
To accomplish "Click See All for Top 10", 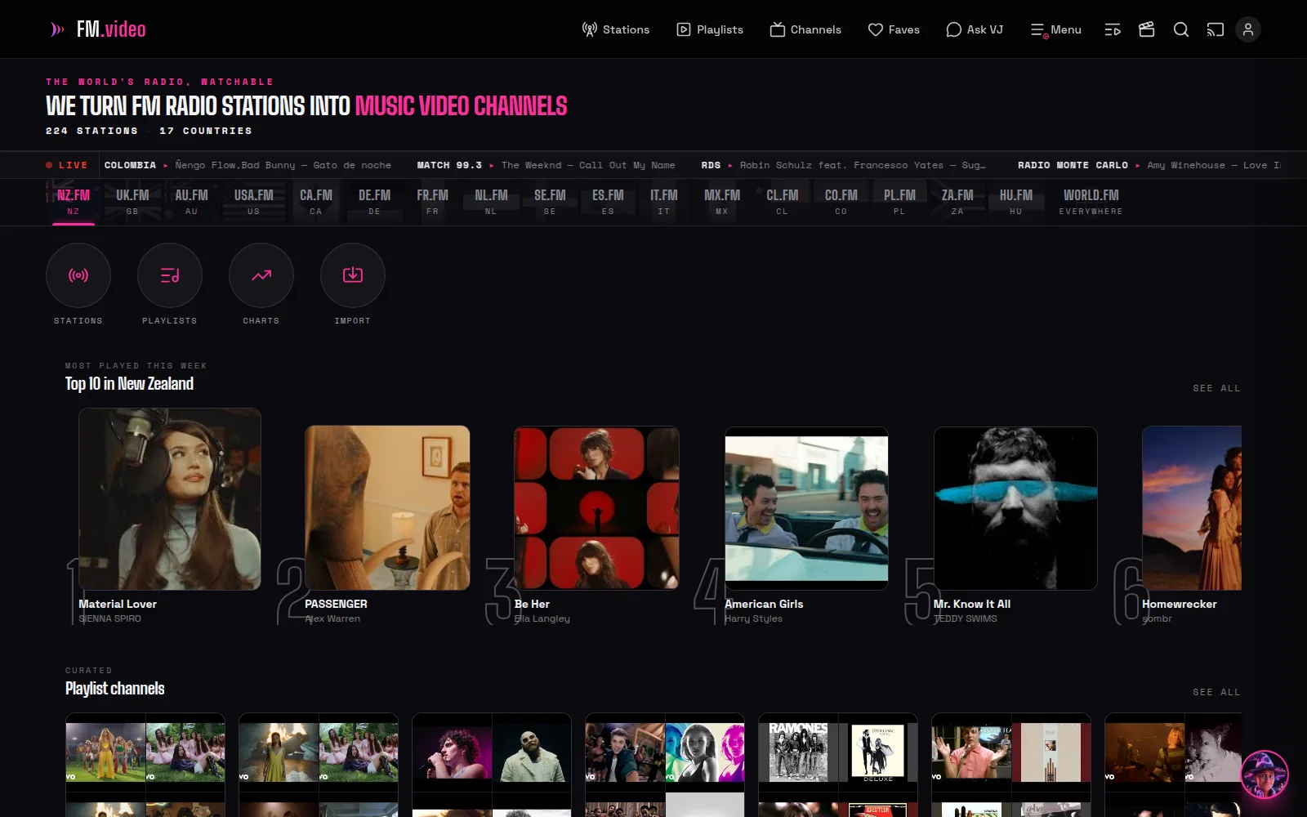I will tap(1216, 388).
